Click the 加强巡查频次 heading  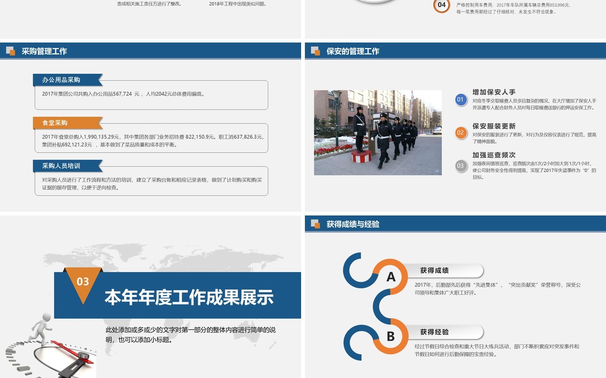point(494,155)
